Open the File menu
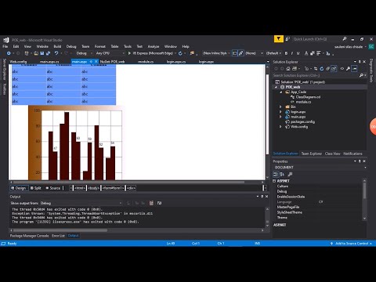376x282 pixels. (5, 46)
